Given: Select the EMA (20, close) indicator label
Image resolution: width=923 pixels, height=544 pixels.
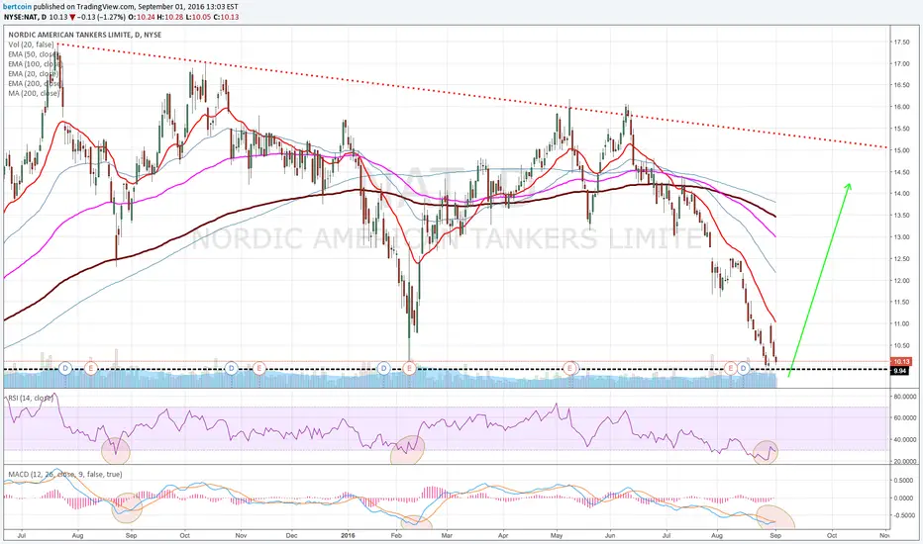Looking at the screenshot, I should click(x=34, y=73).
